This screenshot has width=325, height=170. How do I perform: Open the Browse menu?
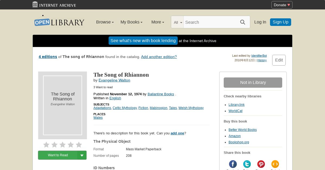(x=105, y=22)
